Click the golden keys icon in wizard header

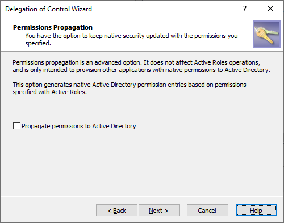coord(266,34)
